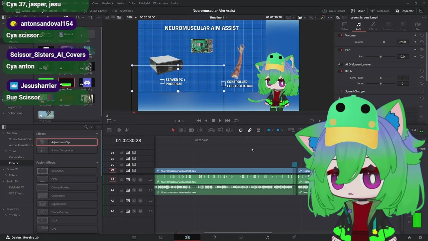Add a blue marker on timeline
The height and width of the screenshot is (241, 428).
point(278,130)
